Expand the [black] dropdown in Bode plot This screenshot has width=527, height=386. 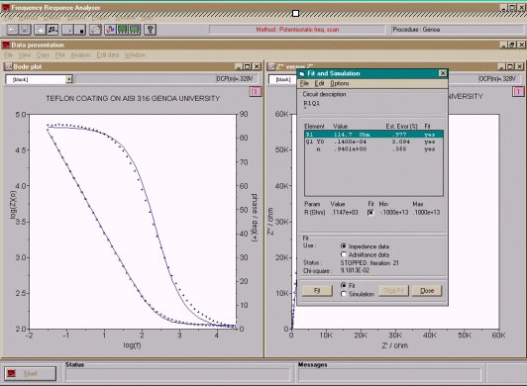coord(69,79)
